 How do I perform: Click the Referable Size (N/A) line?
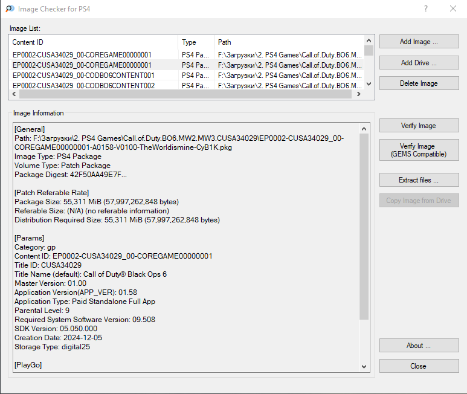[92, 211]
